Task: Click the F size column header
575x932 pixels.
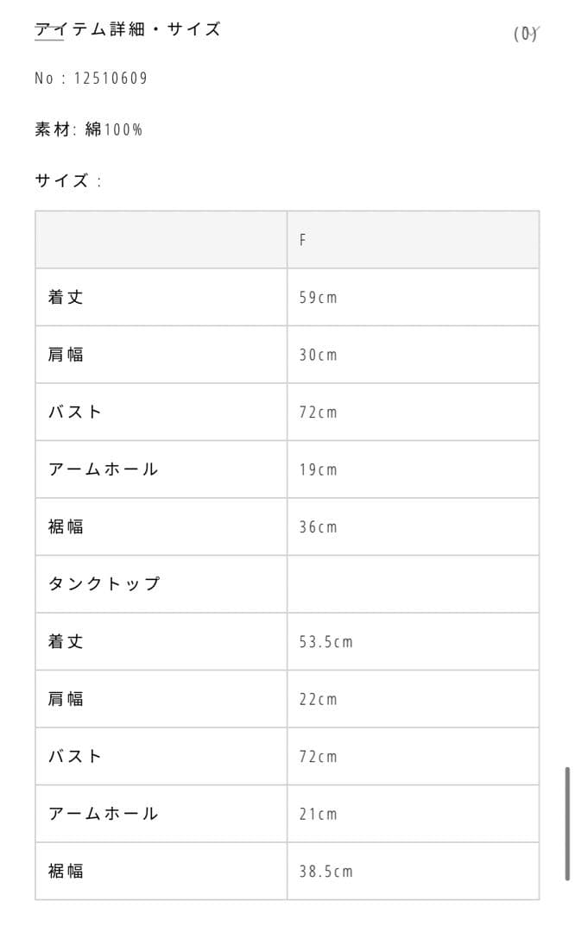Action: pyautogui.click(x=303, y=240)
